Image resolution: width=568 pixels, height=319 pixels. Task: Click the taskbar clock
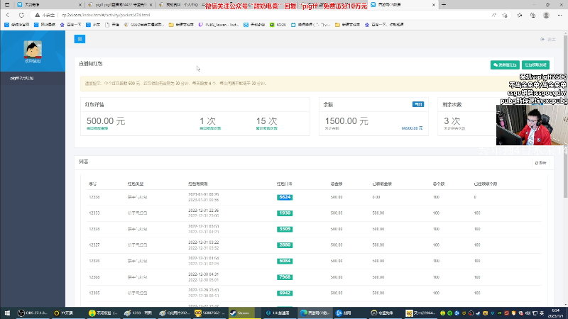click(x=555, y=313)
